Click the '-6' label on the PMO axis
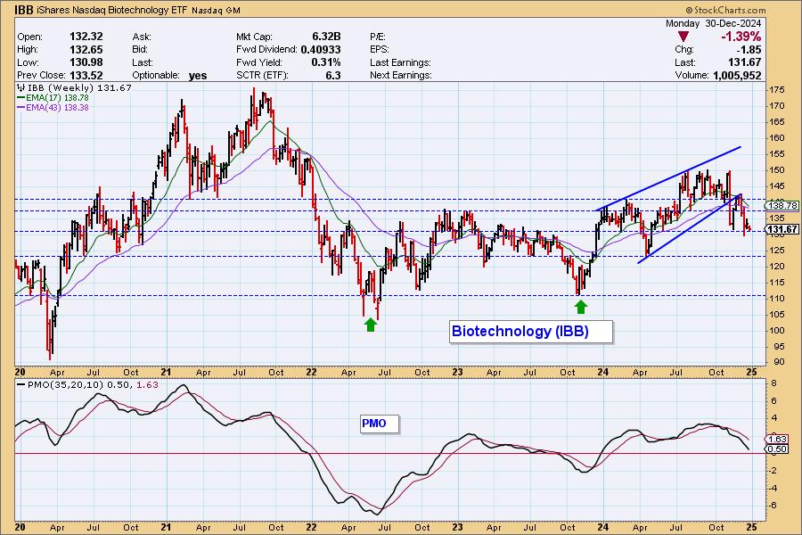The height and width of the screenshot is (535, 802). (x=773, y=506)
